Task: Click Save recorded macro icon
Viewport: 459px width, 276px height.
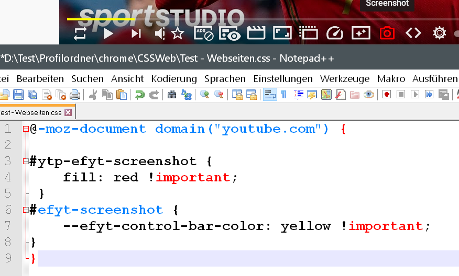Action: point(443,95)
